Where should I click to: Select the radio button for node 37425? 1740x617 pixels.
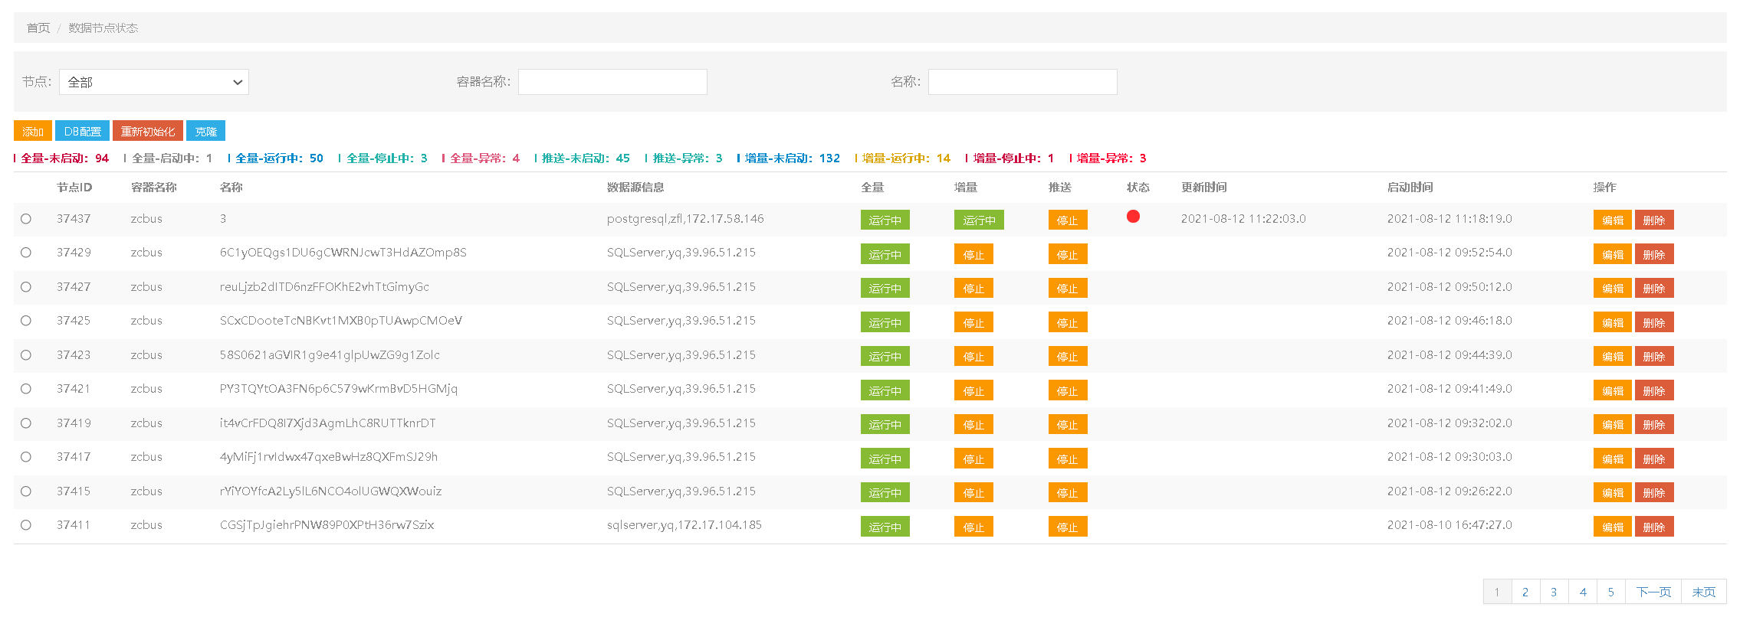(26, 321)
